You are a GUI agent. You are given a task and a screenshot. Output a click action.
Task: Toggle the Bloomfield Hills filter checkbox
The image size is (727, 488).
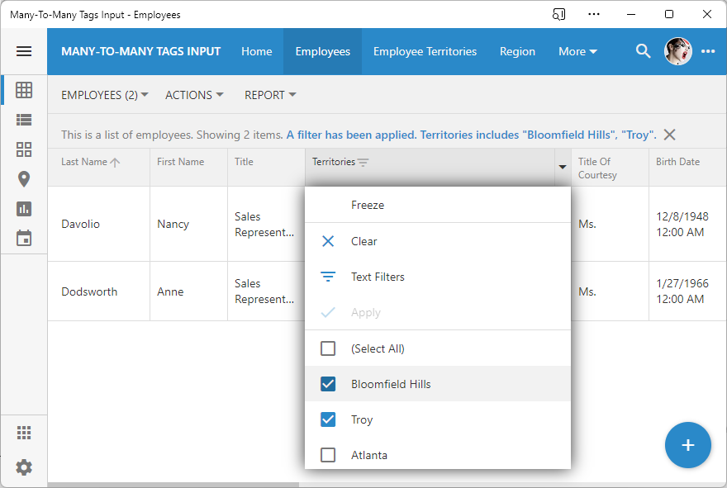pos(328,384)
